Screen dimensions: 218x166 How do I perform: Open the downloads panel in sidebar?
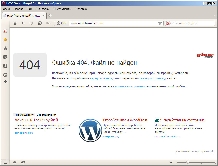point(5,66)
